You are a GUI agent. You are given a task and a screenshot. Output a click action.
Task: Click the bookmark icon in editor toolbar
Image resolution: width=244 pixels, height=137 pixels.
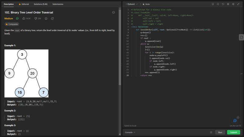213,4
